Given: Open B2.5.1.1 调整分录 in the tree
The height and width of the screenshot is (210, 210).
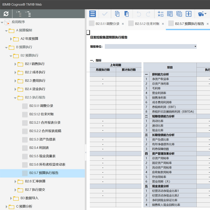Looking at the screenshot, I should pyautogui.click(x=41, y=106).
